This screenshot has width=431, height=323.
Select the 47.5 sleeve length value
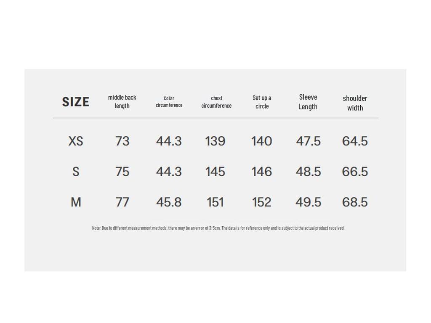(x=308, y=141)
